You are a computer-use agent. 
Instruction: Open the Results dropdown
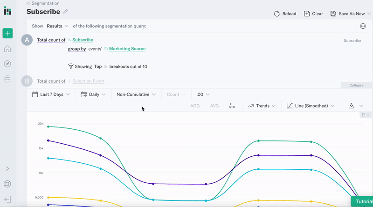pos(57,26)
